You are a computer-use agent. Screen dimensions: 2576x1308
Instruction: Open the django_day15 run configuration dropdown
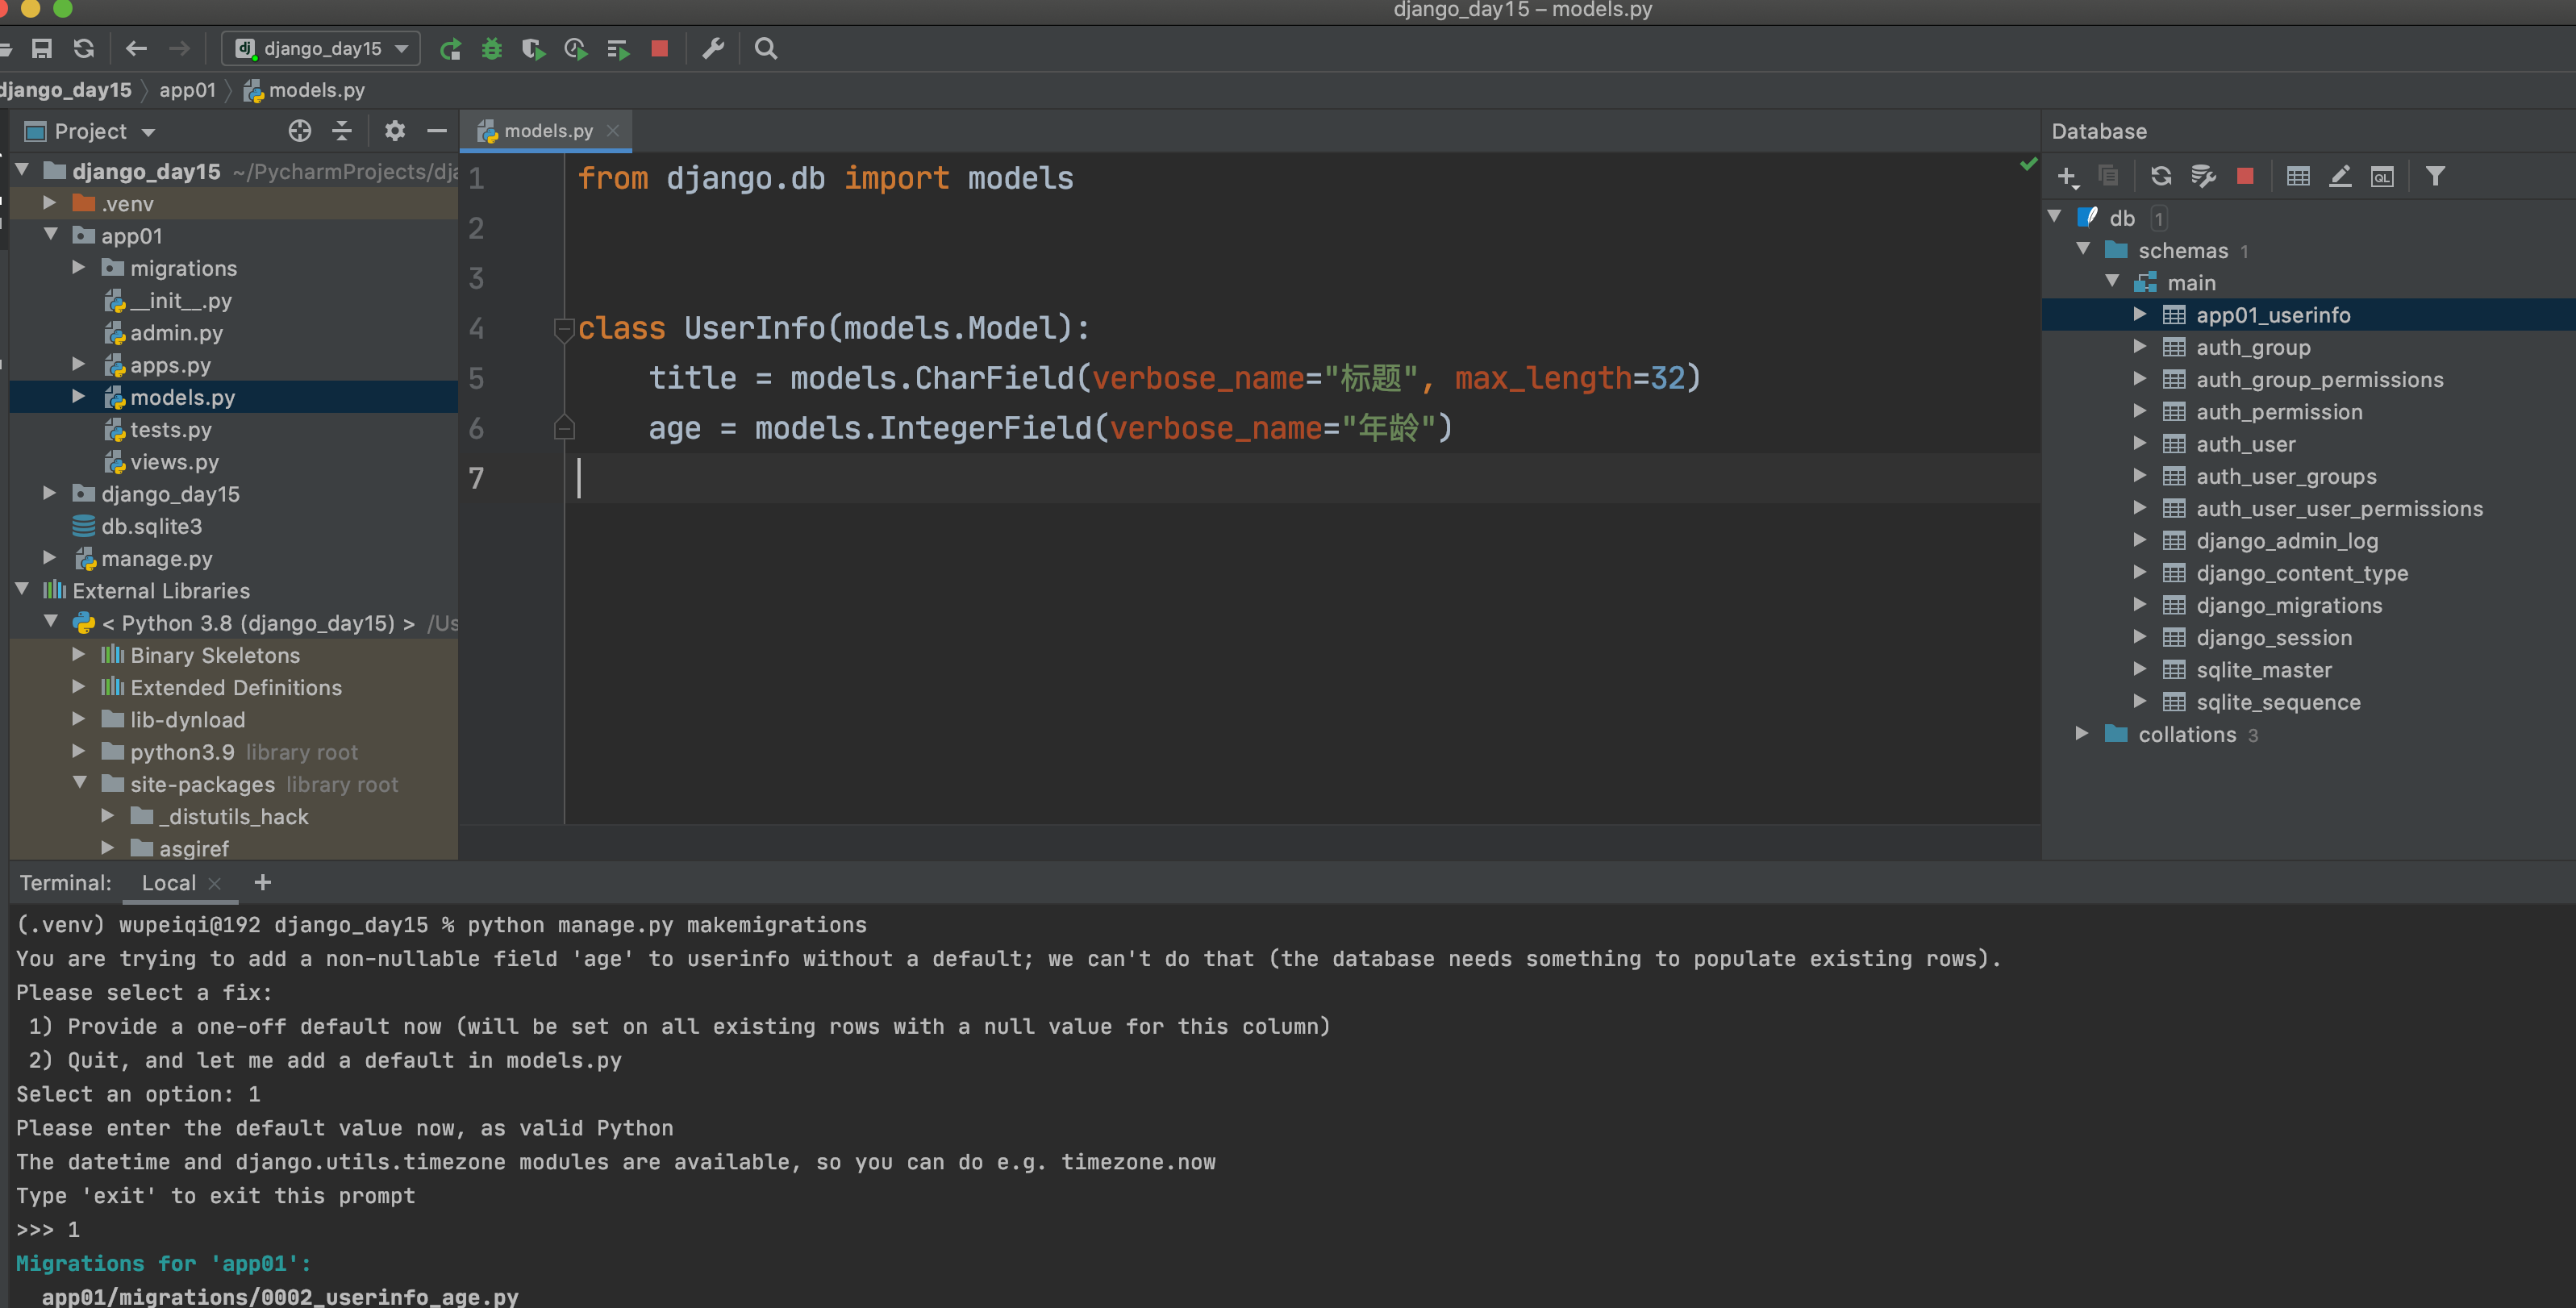[322, 48]
